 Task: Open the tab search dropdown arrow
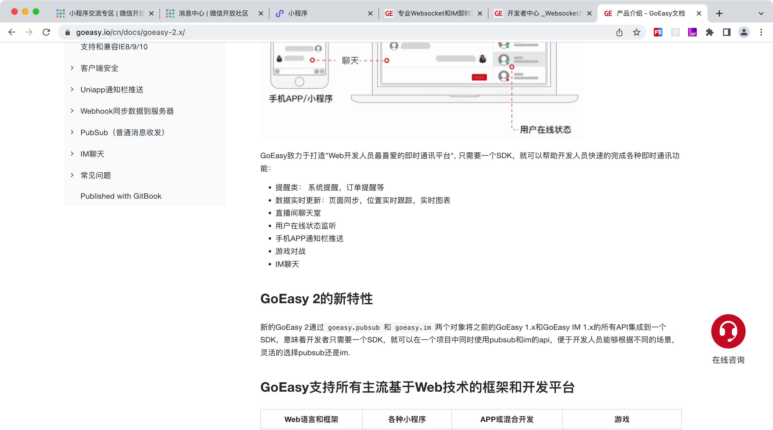761,13
